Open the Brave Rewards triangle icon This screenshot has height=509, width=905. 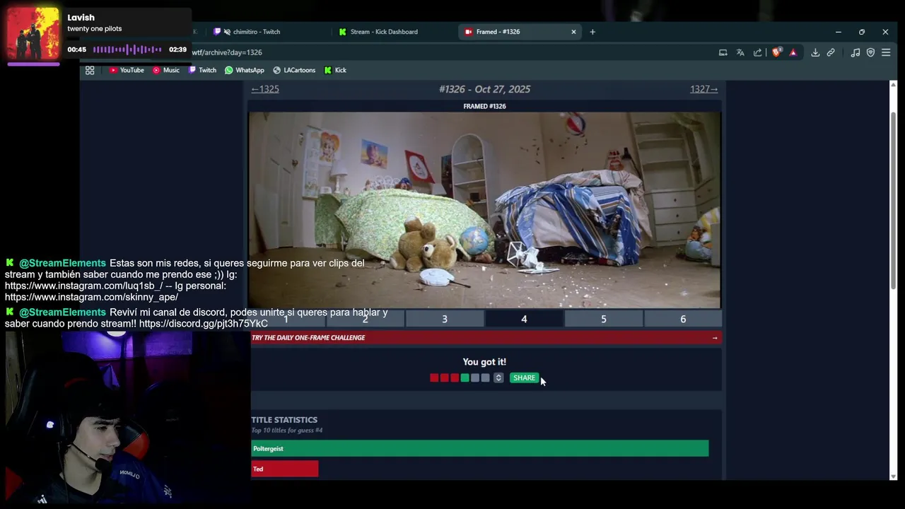point(793,52)
